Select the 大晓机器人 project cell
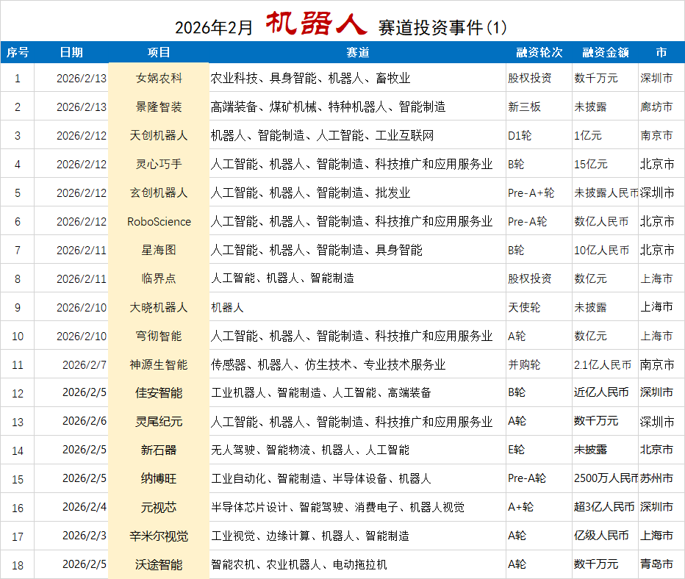Image resolution: width=685 pixels, height=579 pixels. pyautogui.click(x=159, y=307)
